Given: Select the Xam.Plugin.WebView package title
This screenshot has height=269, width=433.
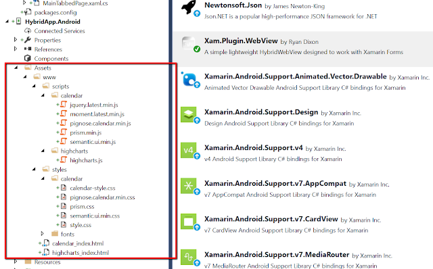Looking at the screenshot, I should tap(241, 41).
